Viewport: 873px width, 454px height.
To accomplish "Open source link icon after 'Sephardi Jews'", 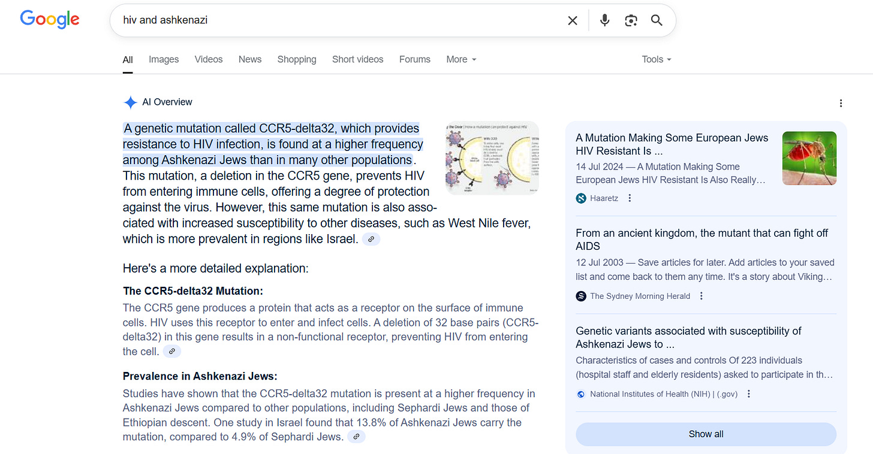I will pos(356,437).
